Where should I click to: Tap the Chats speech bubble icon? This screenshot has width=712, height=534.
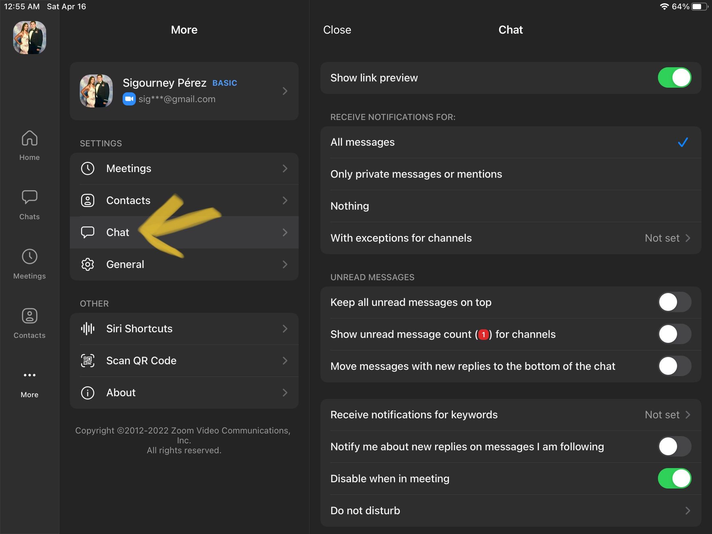click(29, 197)
